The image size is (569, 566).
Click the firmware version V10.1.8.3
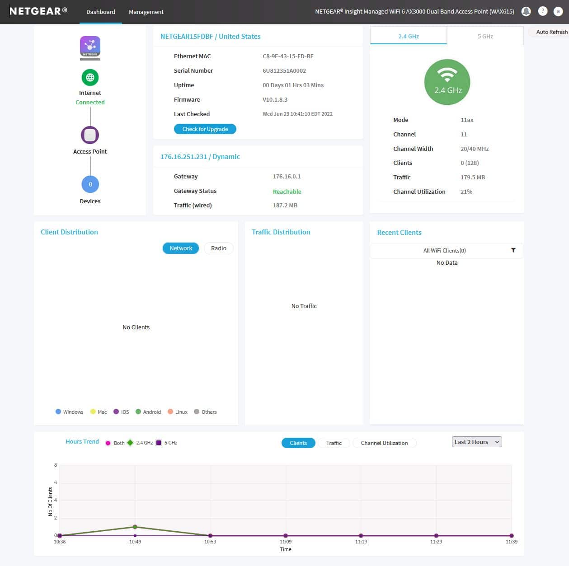coord(275,100)
